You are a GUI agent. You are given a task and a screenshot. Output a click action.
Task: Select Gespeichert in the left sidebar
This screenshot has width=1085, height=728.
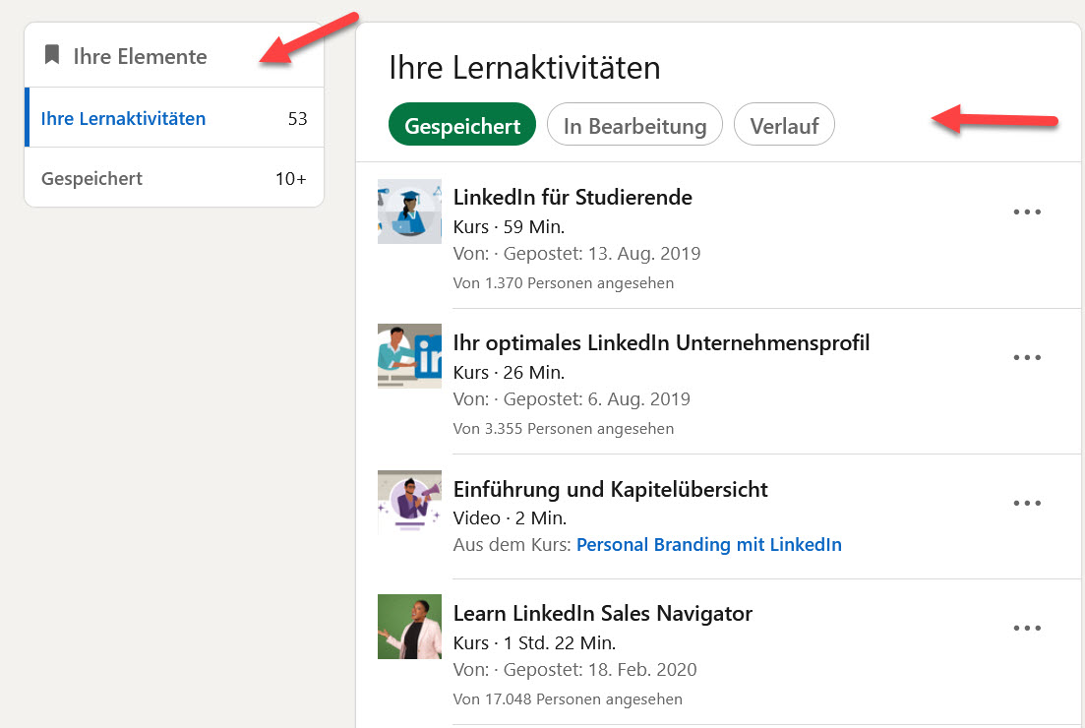tap(90, 177)
